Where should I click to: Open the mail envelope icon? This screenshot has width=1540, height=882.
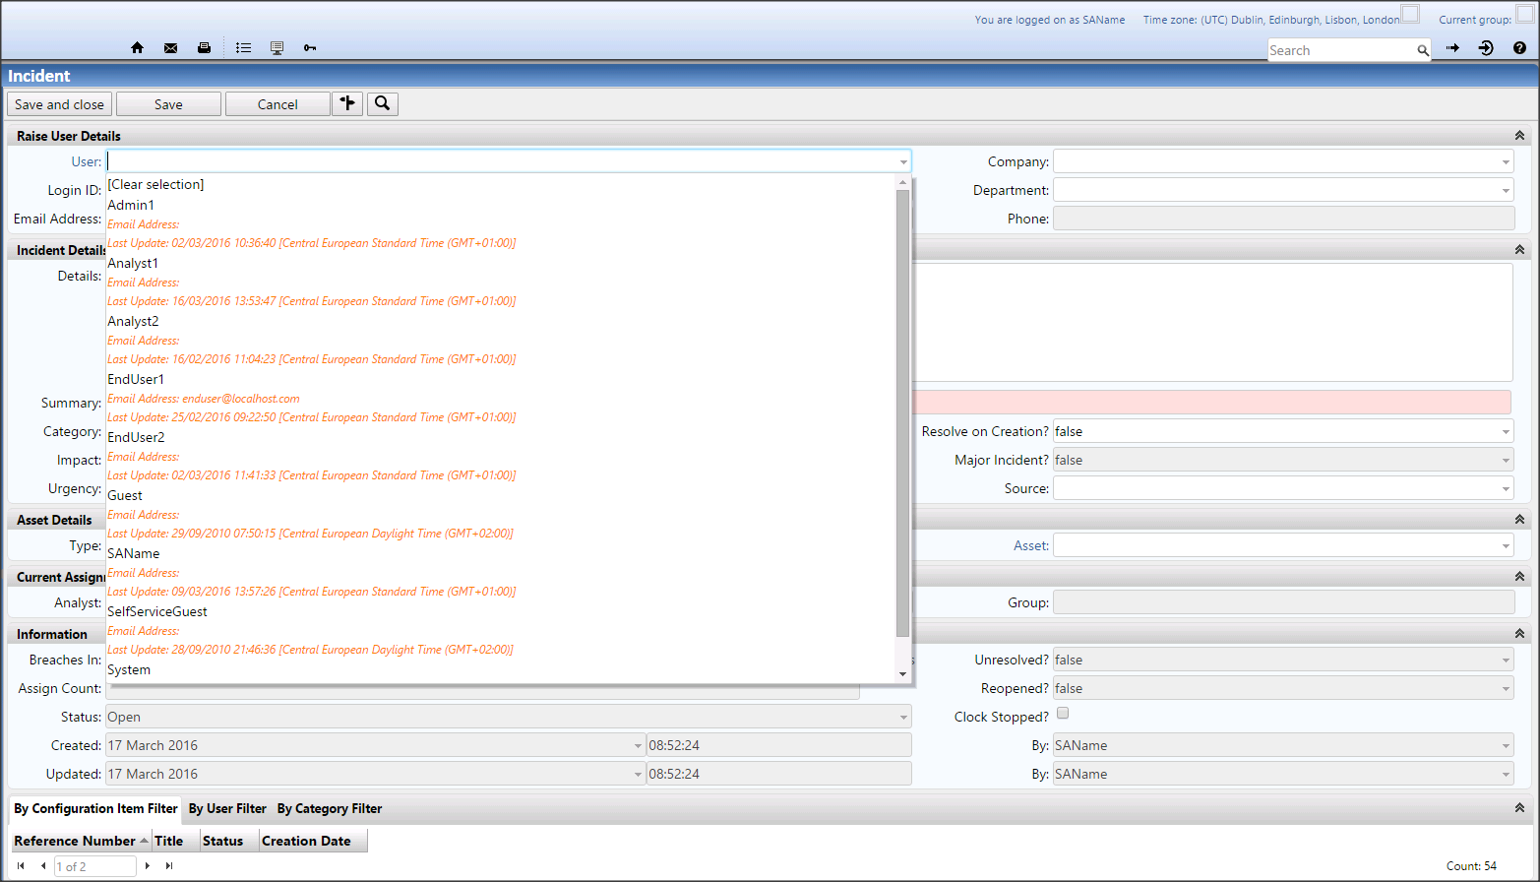pyautogui.click(x=170, y=47)
